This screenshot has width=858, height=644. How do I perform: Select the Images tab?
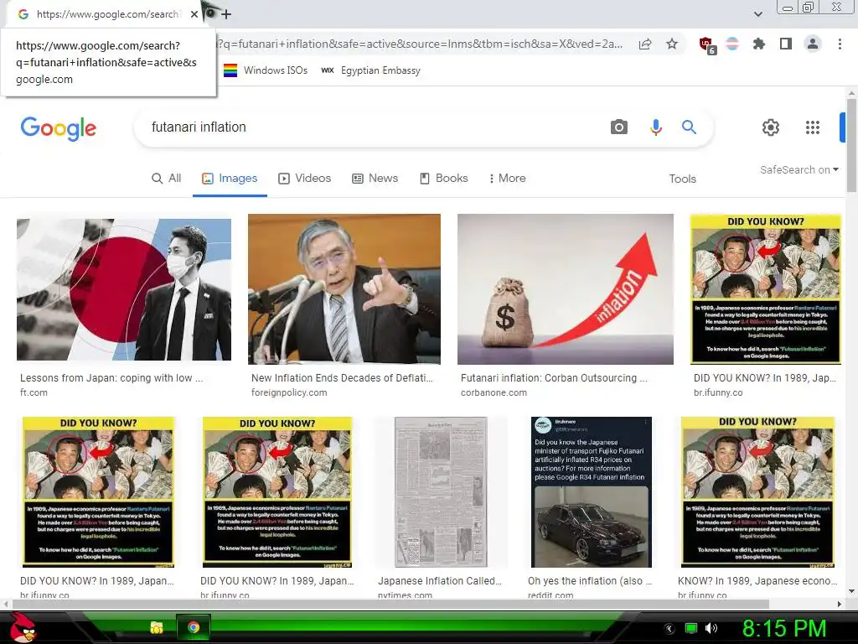coord(230,179)
